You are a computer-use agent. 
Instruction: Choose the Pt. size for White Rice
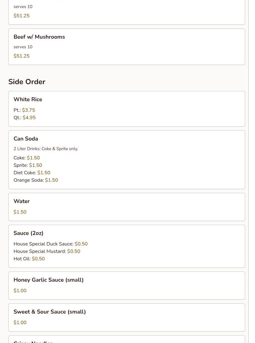pos(24,110)
